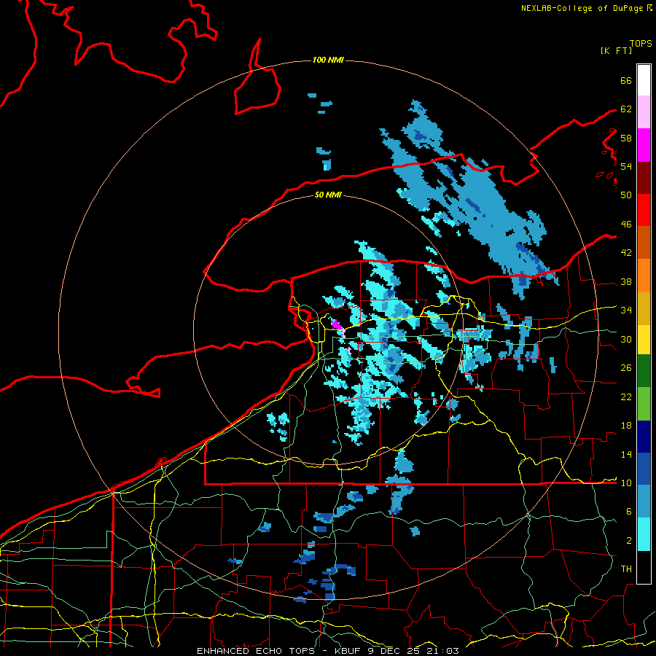Image resolution: width=656 pixels, height=656 pixels.
Task: Click the dark orange legend swatch
Action: [x=644, y=243]
